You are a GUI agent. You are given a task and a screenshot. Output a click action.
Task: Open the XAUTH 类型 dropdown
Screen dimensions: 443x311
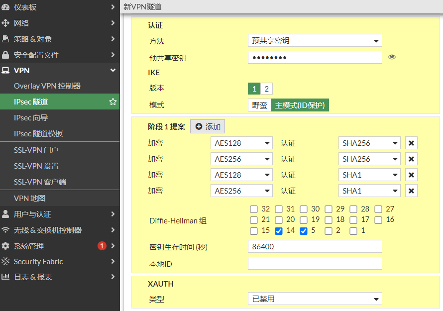[315, 299]
